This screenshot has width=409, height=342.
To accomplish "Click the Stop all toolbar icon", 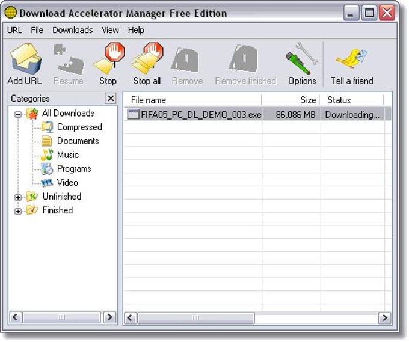I will (x=147, y=58).
